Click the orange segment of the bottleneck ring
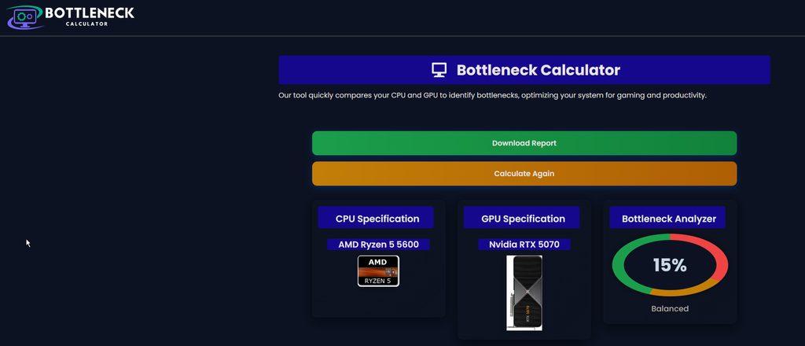 pos(688,291)
